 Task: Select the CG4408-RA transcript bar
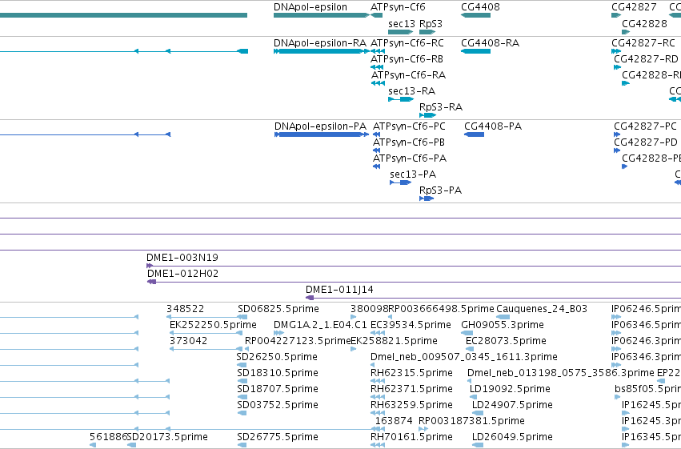coord(475,51)
